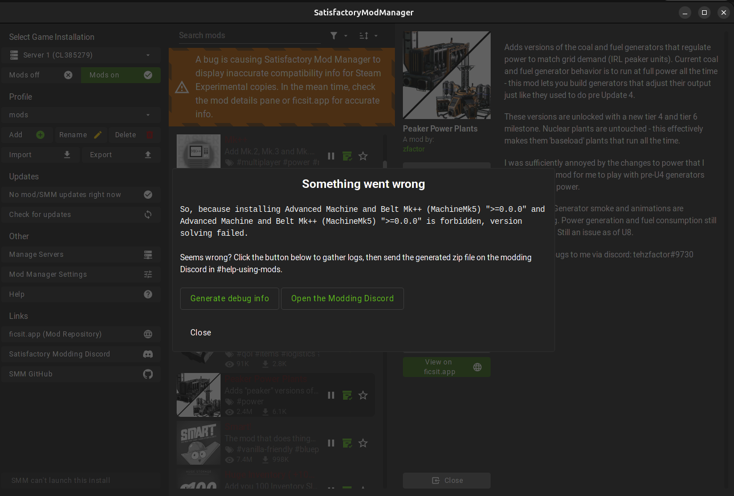Open the mod filter funnel dropdown
Viewport: 734px width, 496px height.
pyautogui.click(x=339, y=35)
